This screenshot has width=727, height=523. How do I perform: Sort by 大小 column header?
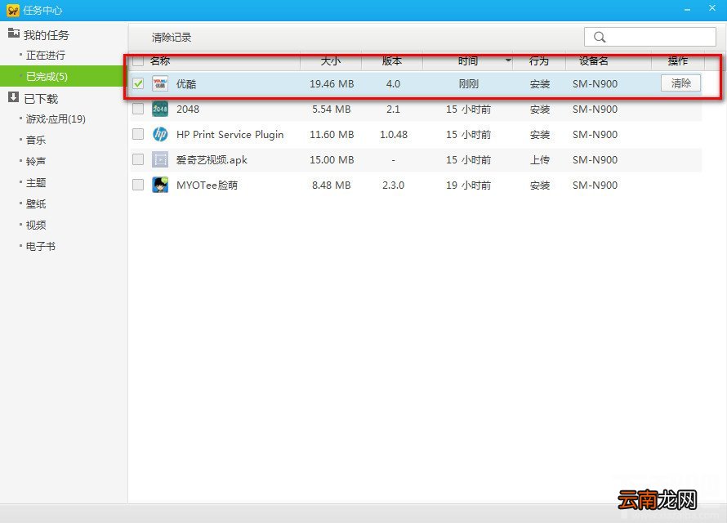pyautogui.click(x=331, y=60)
